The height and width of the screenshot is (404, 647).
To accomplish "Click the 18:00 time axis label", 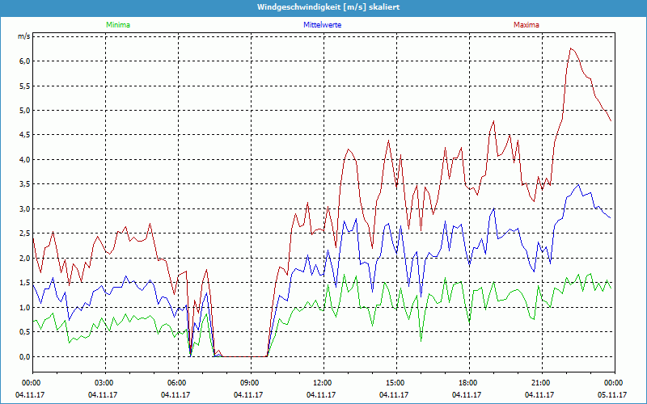I will coord(467,383).
